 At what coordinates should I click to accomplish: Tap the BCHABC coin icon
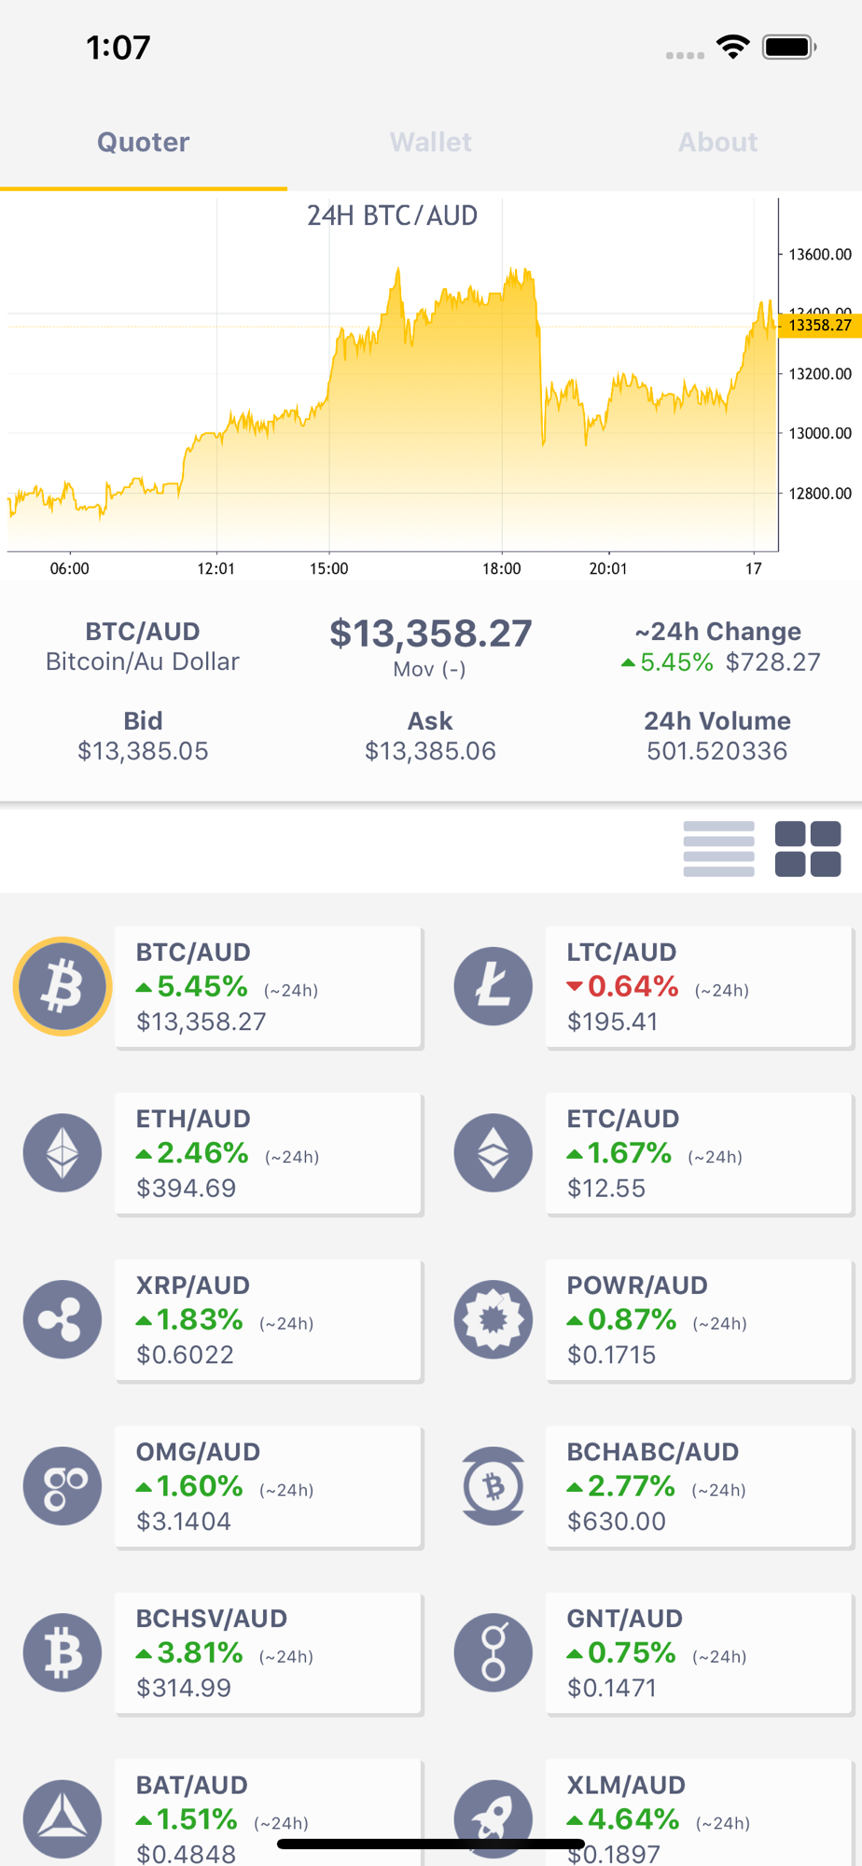(494, 1485)
